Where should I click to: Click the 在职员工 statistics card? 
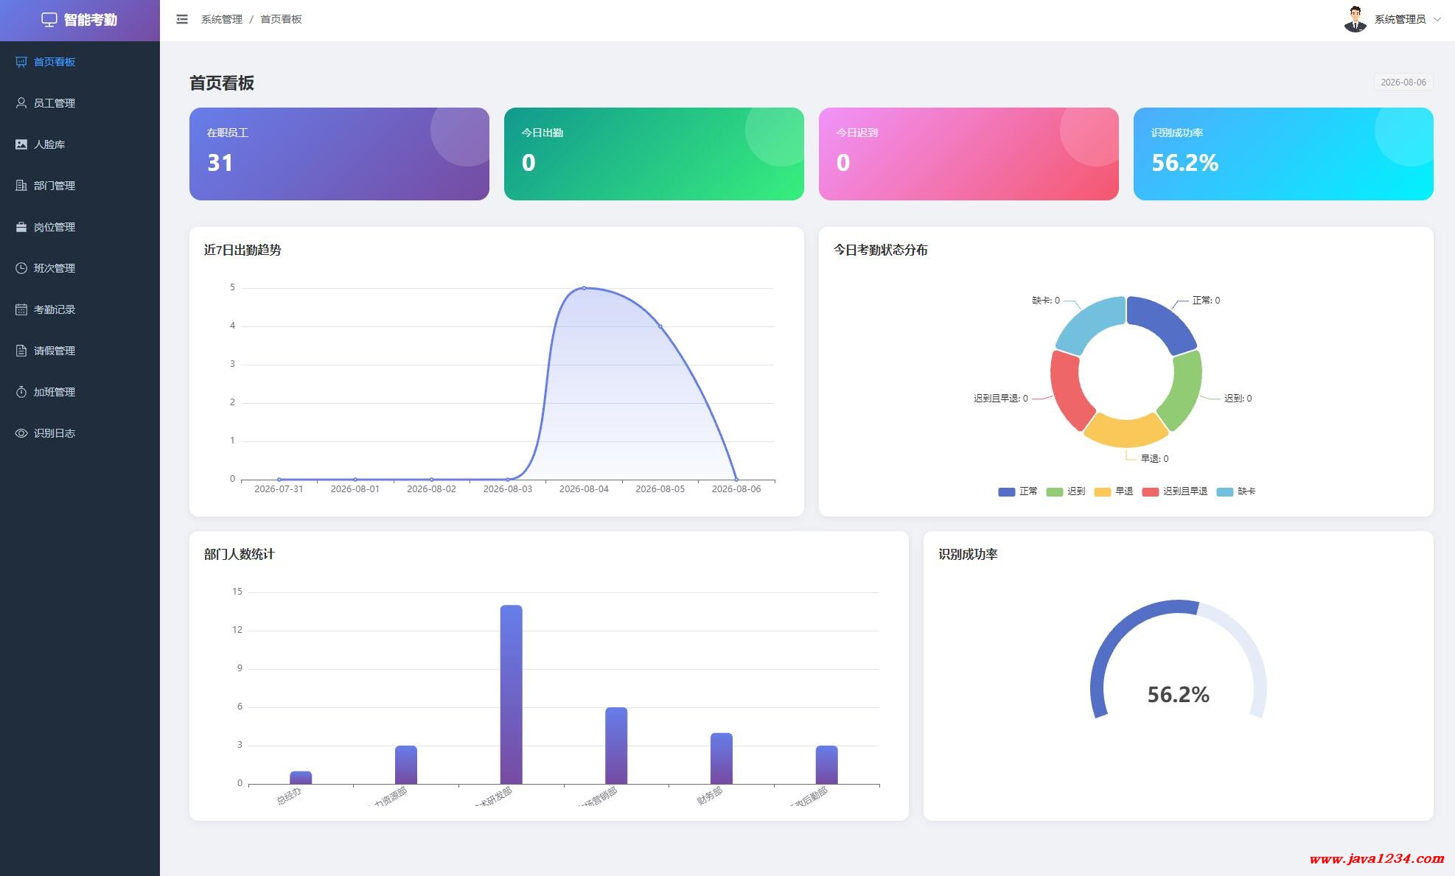[x=339, y=154]
